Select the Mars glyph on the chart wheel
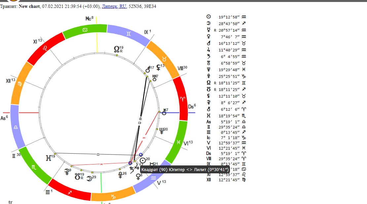The height and width of the screenshot is (204, 367). (148, 69)
